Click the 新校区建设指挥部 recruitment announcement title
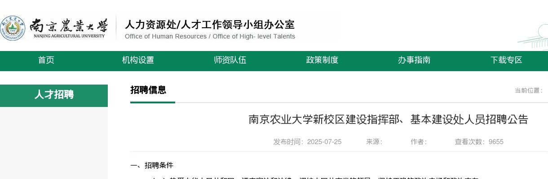 [388, 119]
